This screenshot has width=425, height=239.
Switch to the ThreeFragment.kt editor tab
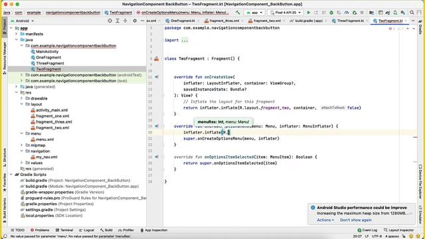(x=348, y=21)
